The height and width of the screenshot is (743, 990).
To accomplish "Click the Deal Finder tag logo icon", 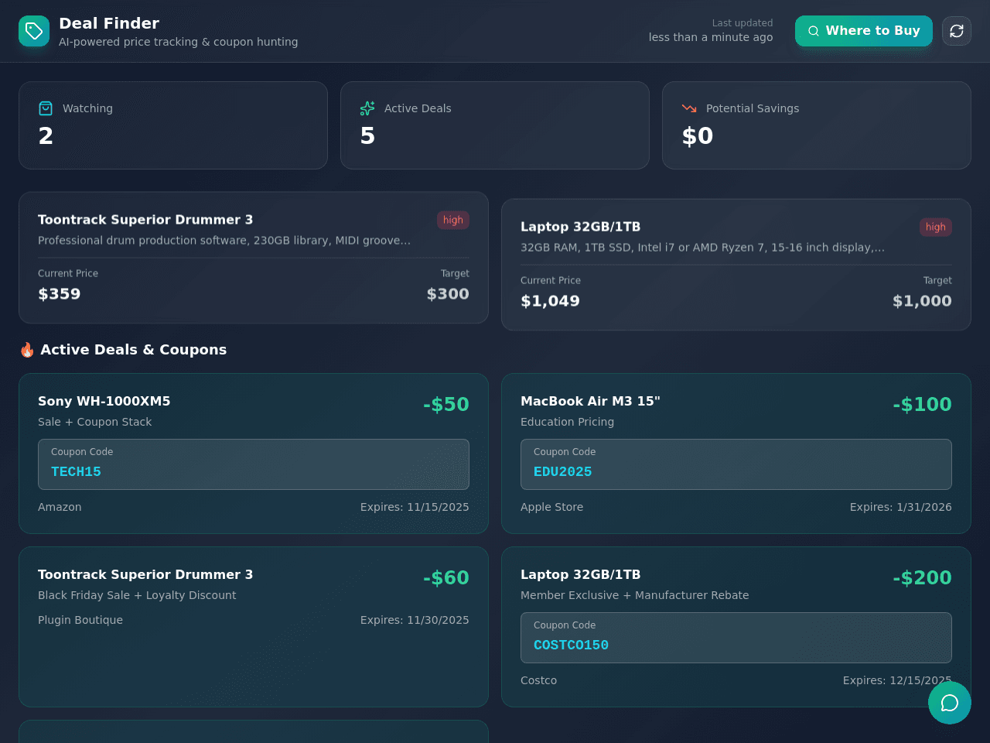I will (x=34, y=31).
